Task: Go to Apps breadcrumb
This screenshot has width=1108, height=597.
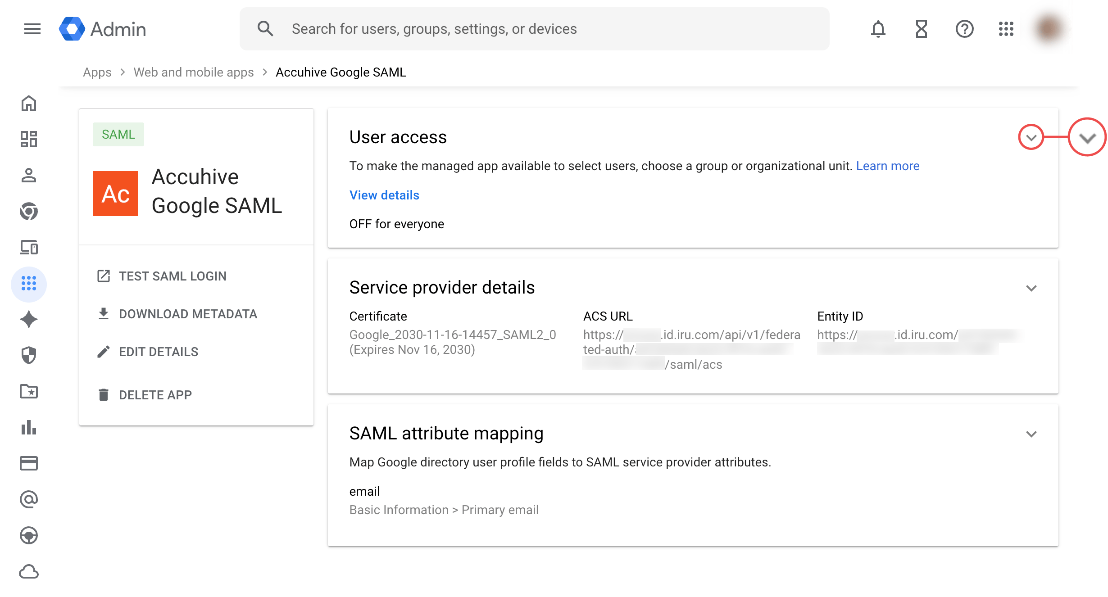Action: (97, 72)
